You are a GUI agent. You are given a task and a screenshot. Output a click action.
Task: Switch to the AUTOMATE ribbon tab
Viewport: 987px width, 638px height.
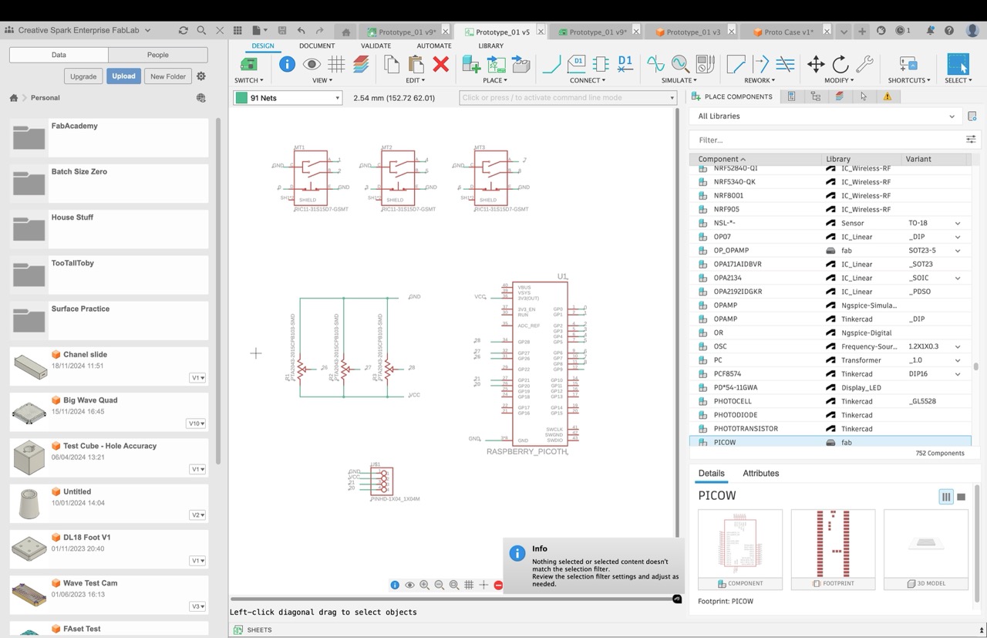(434, 46)
